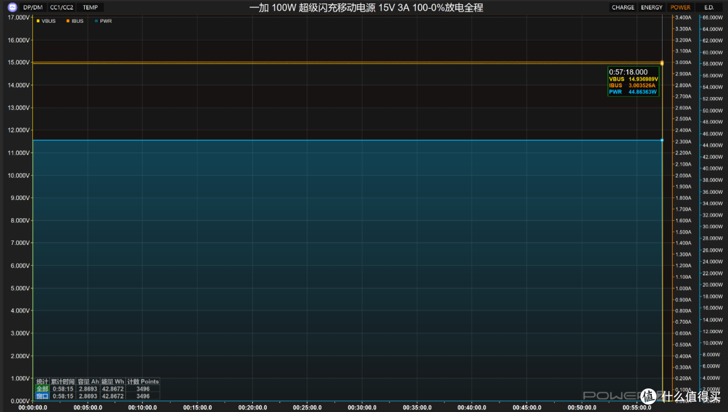Click the cursor marker on the VBUS line
728x412 pixels.
[662, 63]
